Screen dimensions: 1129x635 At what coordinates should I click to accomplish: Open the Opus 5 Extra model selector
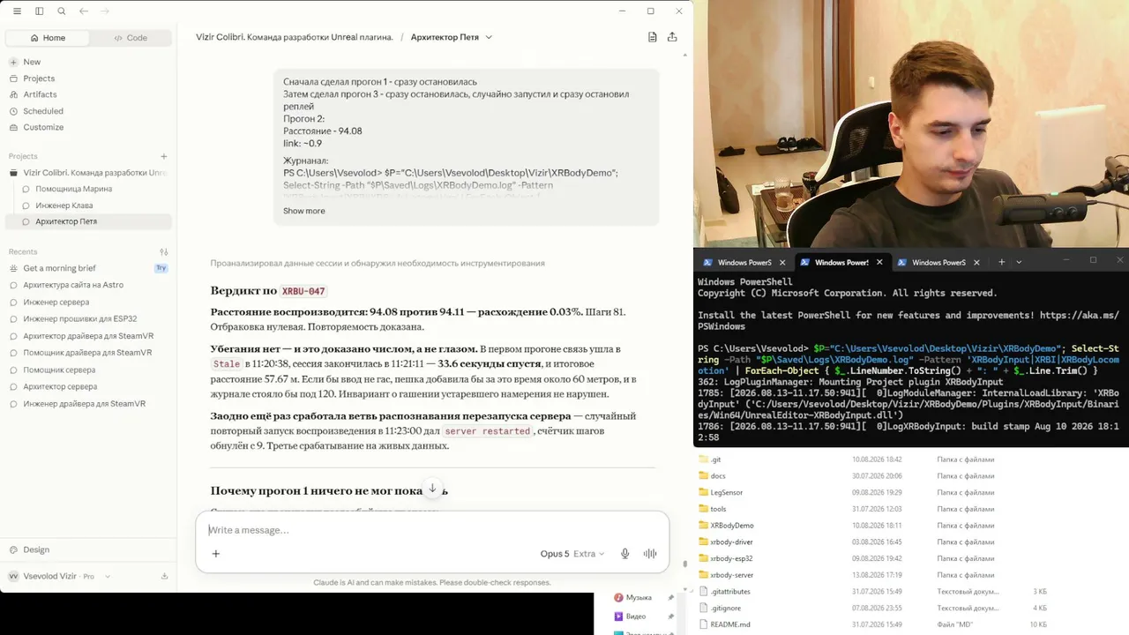(x=572, y=554)
